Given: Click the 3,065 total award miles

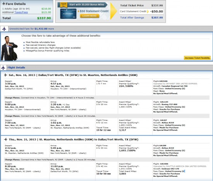Looking at the screenshot, I should pyautogui.click(x=122, y=174).
